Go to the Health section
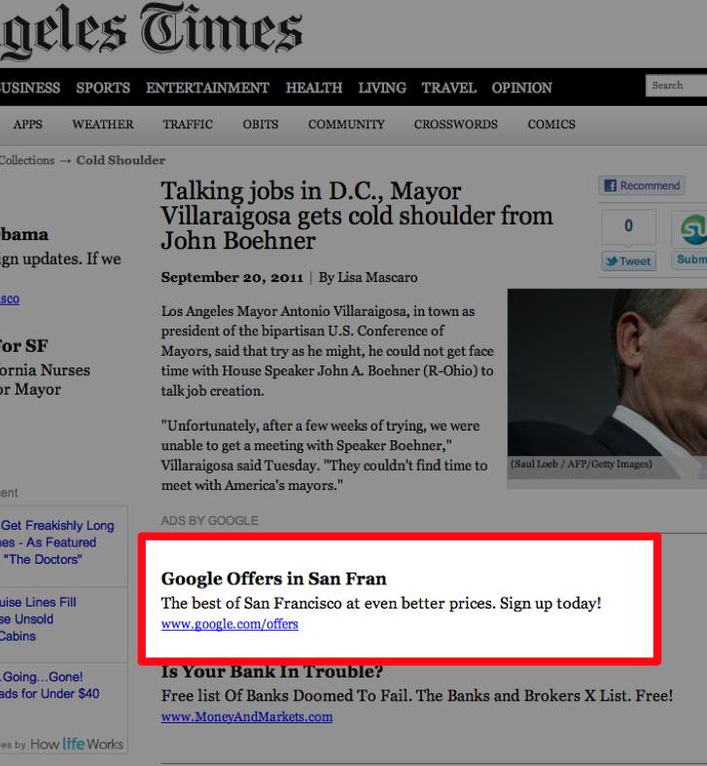707x766 pixels. (x=313, y=87)
